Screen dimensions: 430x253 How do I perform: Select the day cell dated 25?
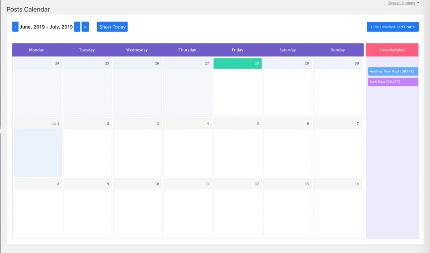point(88,87)
